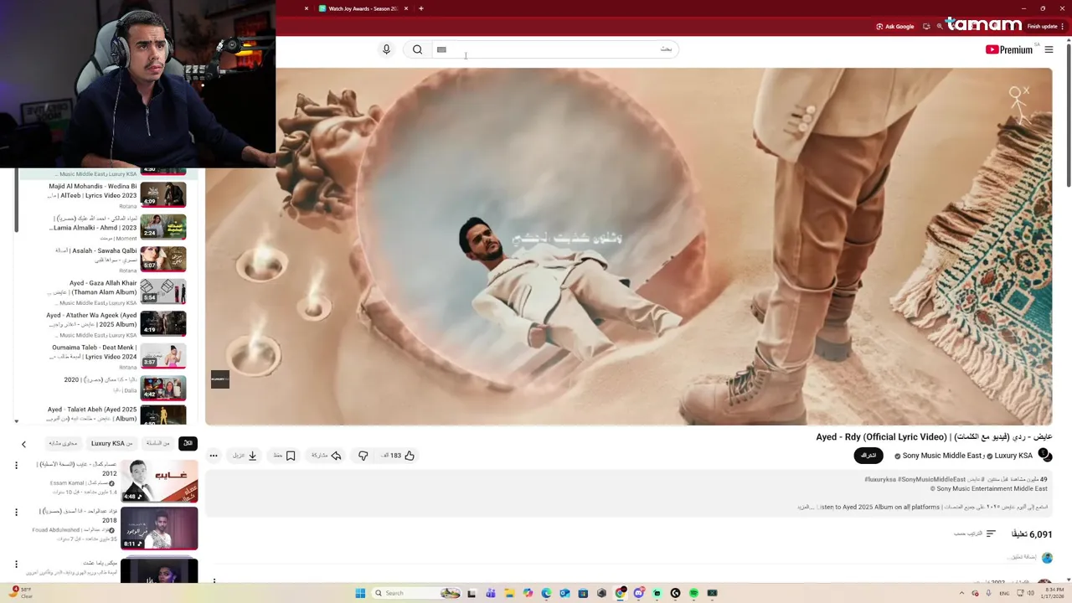Open options menu for Fouad Abdulwahed video
1072x603 pixels.
[x=15, y=513]
